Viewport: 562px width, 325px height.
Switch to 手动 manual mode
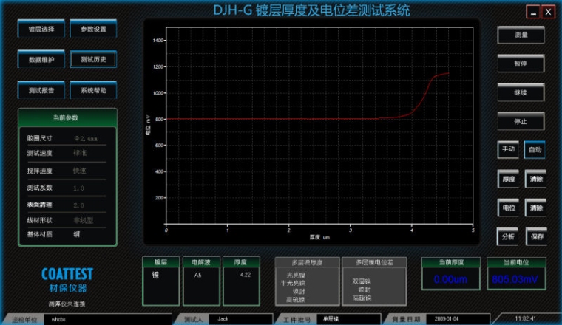tap(508, 149)
